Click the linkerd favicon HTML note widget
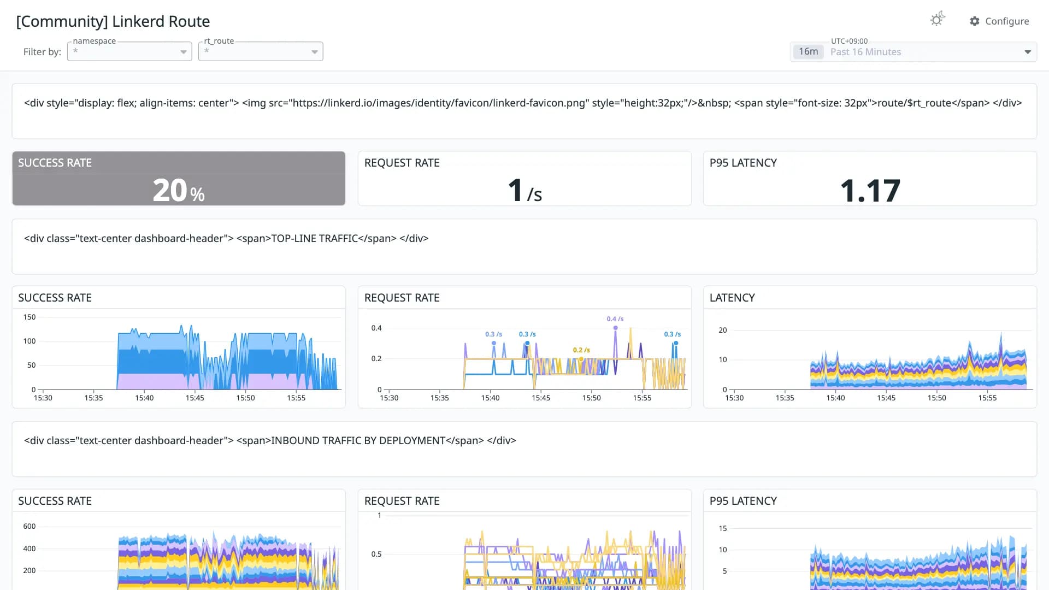 [x=524, y=111]
